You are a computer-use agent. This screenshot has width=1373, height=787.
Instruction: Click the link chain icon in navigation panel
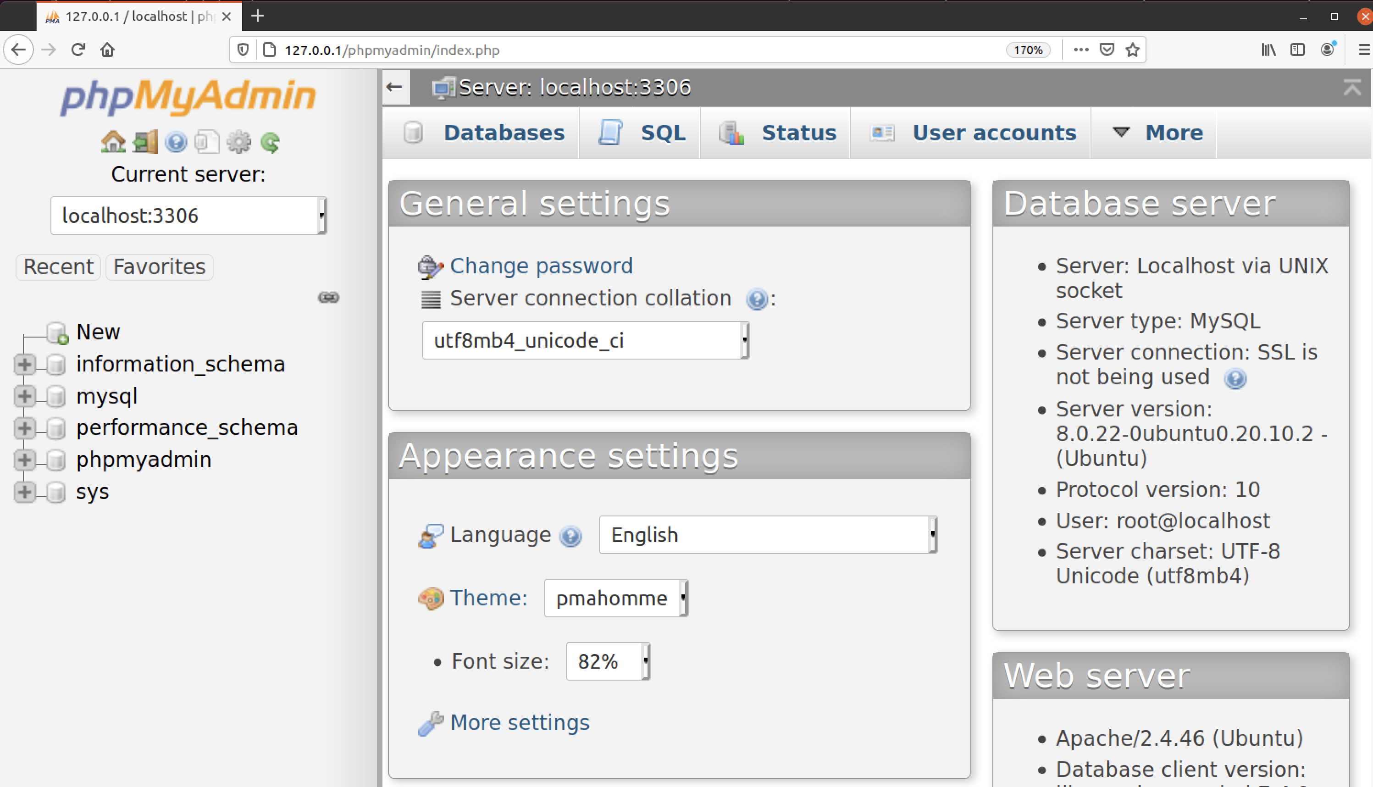[328, 297]
